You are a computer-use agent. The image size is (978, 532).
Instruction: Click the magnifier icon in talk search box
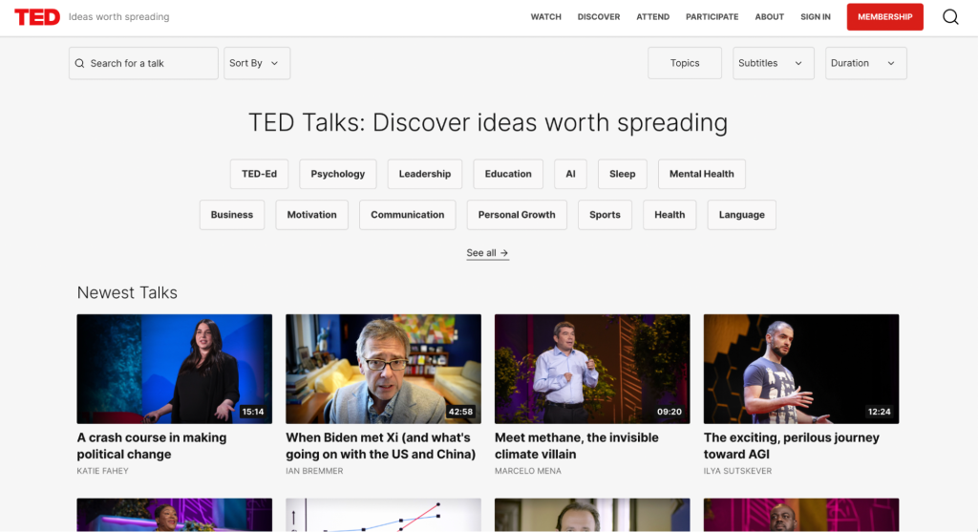pyautogui.click(x=80, y=63)
